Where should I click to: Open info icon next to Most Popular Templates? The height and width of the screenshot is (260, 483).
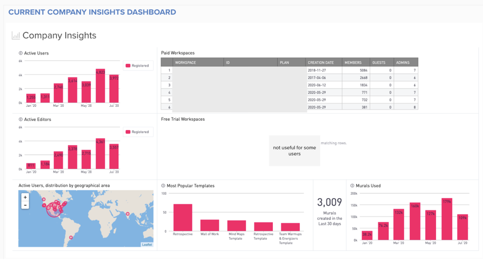(x=163, y=186)
